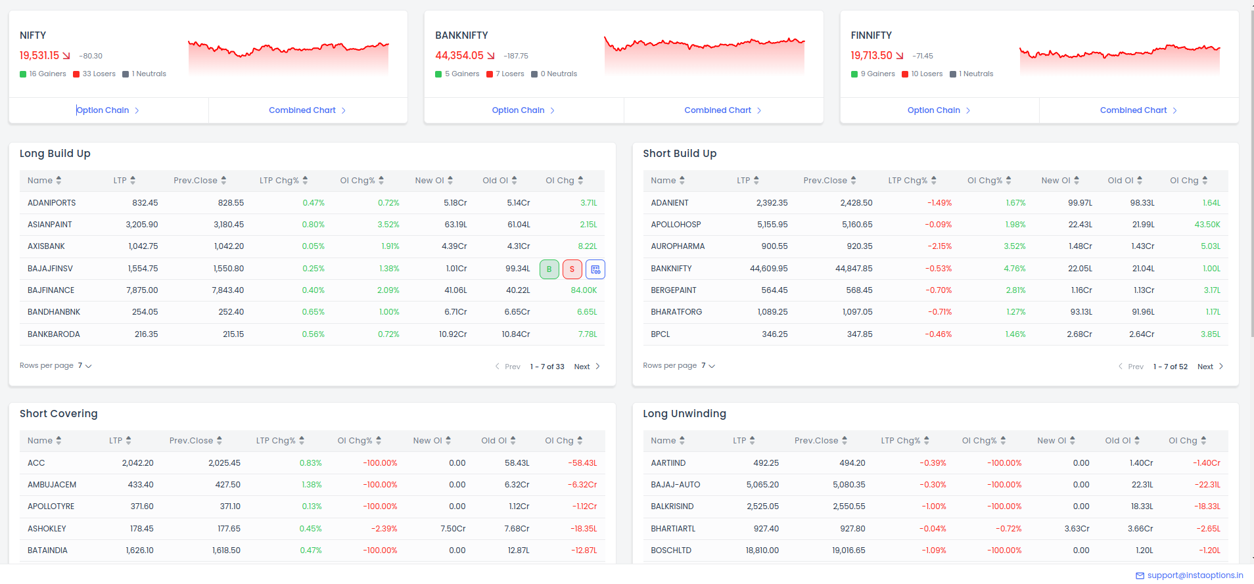
Task: Sort Long Build Up by LTP Chg%
Action: click(283, 181)
